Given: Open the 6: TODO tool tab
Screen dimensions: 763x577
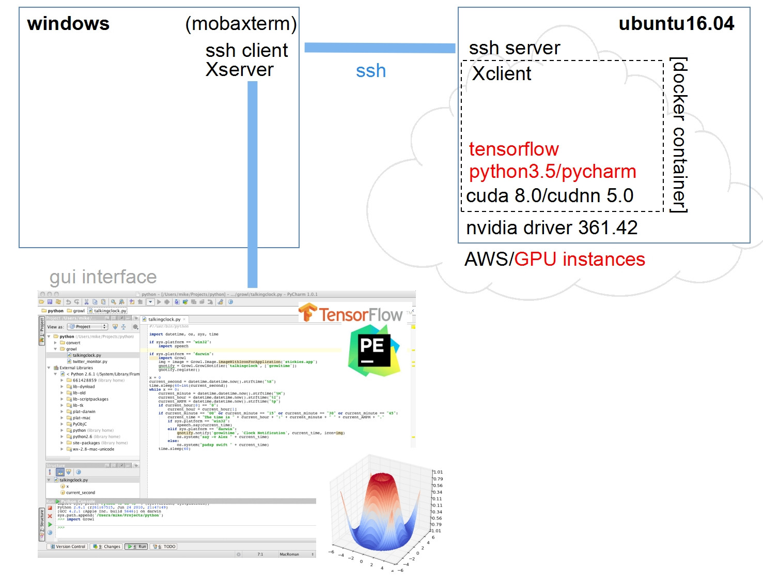Looking at the screenshot, I should click(163, 546).
